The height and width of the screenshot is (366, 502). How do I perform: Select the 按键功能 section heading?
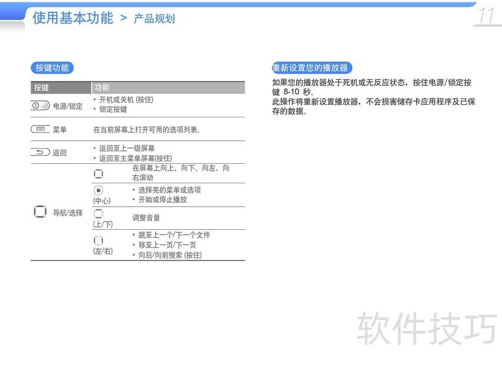coord(52,68)
